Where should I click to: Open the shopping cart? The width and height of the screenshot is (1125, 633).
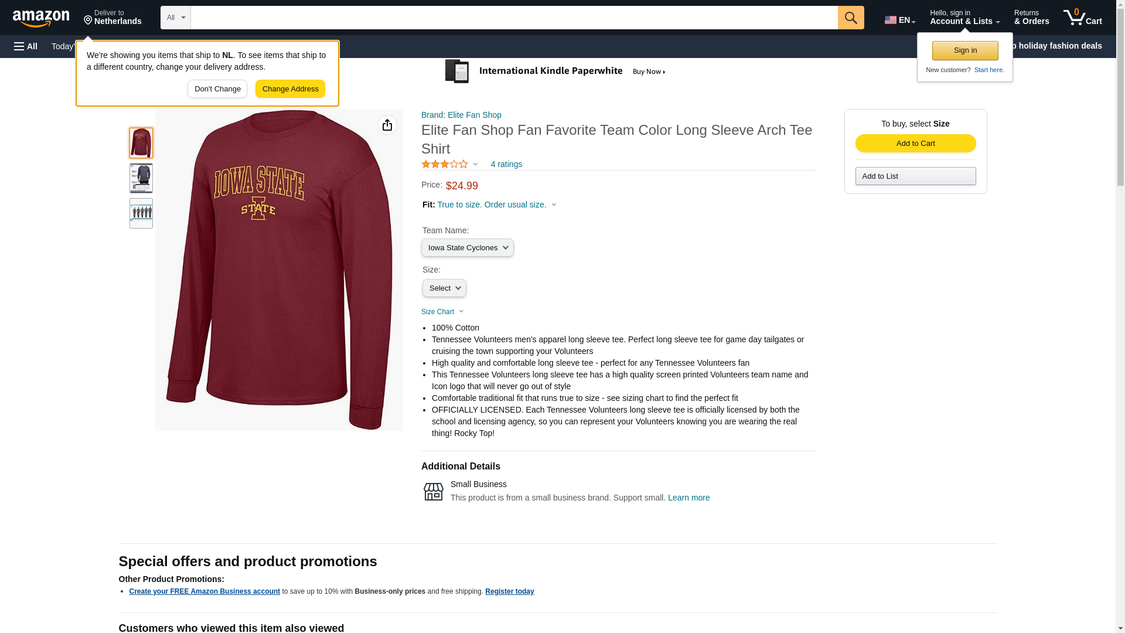coord(1082,18)
